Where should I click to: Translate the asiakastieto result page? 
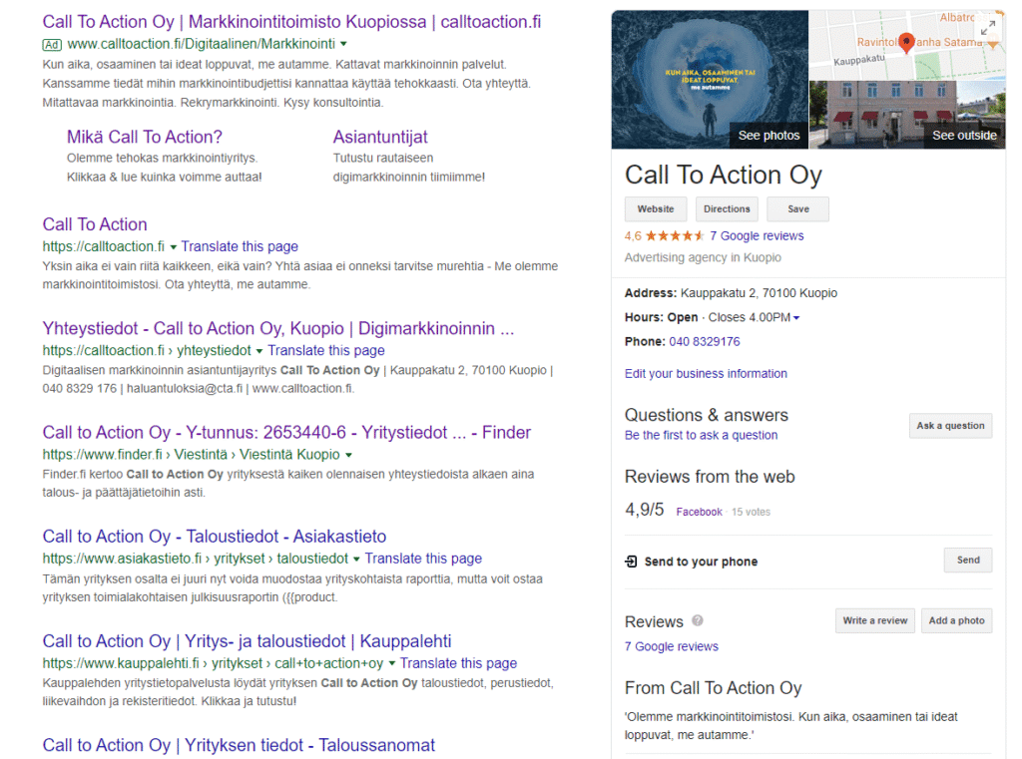tap(423, 559)
